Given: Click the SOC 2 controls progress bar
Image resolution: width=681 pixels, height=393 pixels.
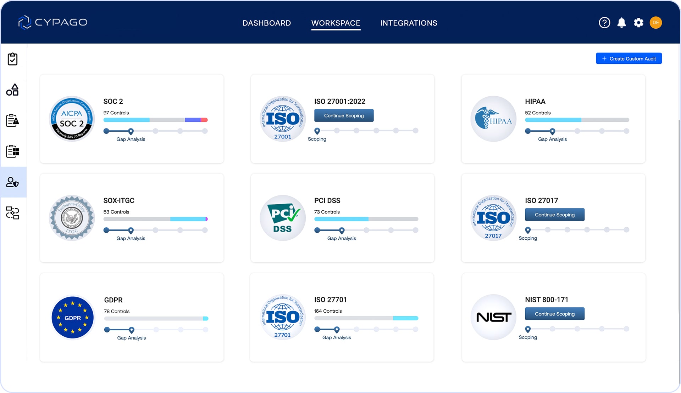Looking at the screenshot, I should coord(155,120).
